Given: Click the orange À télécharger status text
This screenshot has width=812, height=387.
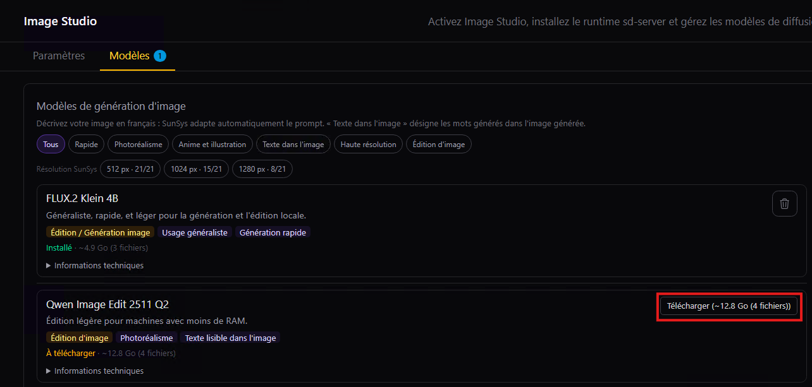Looking at the screenshot, I should [x=71, y=354].
